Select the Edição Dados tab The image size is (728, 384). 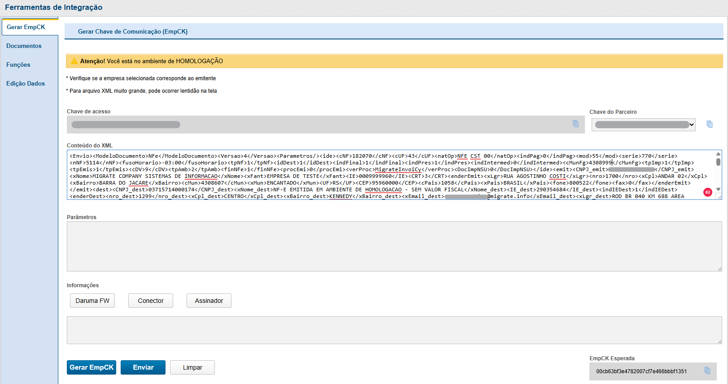[26, 84]
